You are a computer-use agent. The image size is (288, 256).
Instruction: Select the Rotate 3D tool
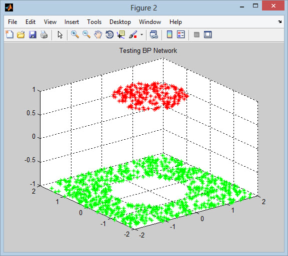[x=109, y=34]
